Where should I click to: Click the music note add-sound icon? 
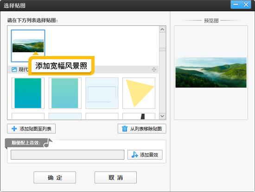tap(134, 155)
